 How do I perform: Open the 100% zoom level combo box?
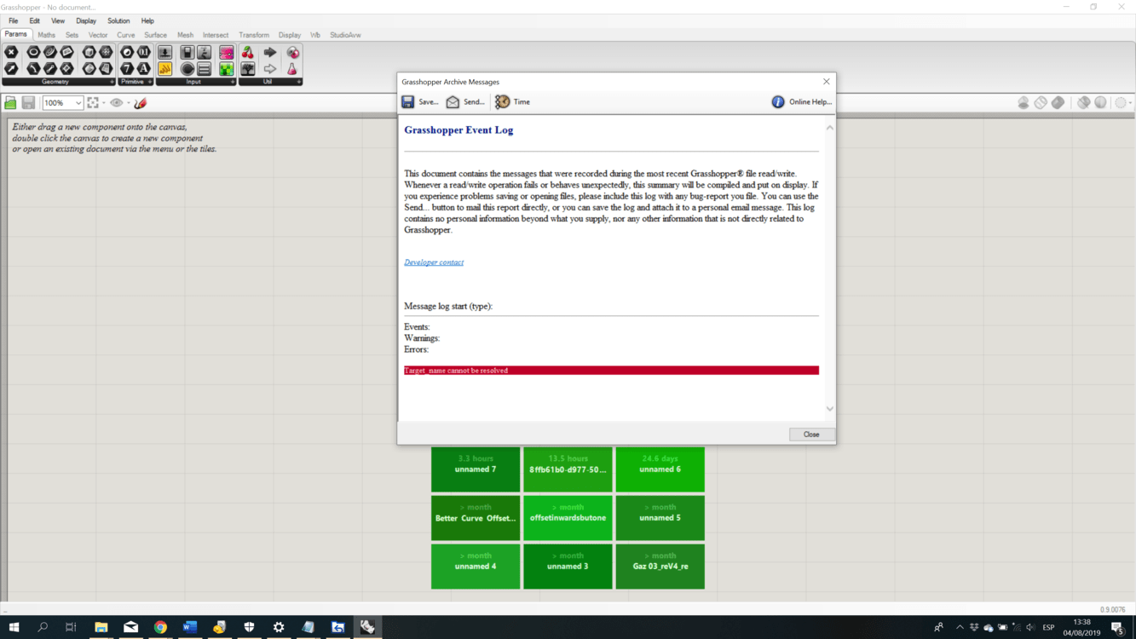click(63, 103)
